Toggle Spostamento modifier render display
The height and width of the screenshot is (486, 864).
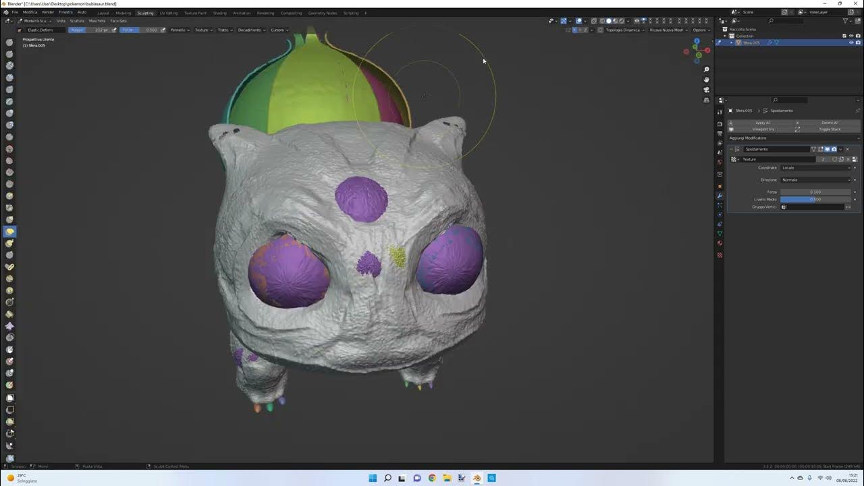click(x=834, y=149)
